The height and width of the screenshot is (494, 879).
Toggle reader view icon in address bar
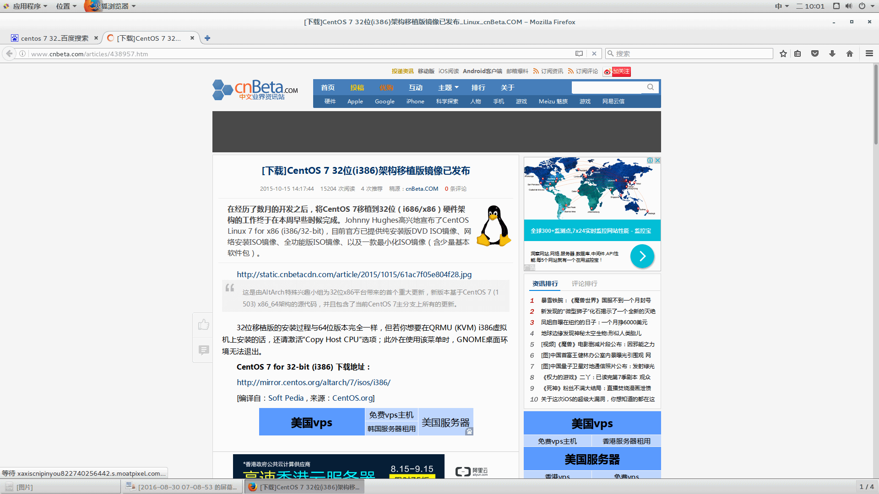click(x=579, y=54)
